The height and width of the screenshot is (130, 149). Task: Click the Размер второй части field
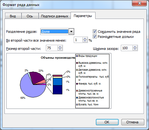(x=52, y=48)
